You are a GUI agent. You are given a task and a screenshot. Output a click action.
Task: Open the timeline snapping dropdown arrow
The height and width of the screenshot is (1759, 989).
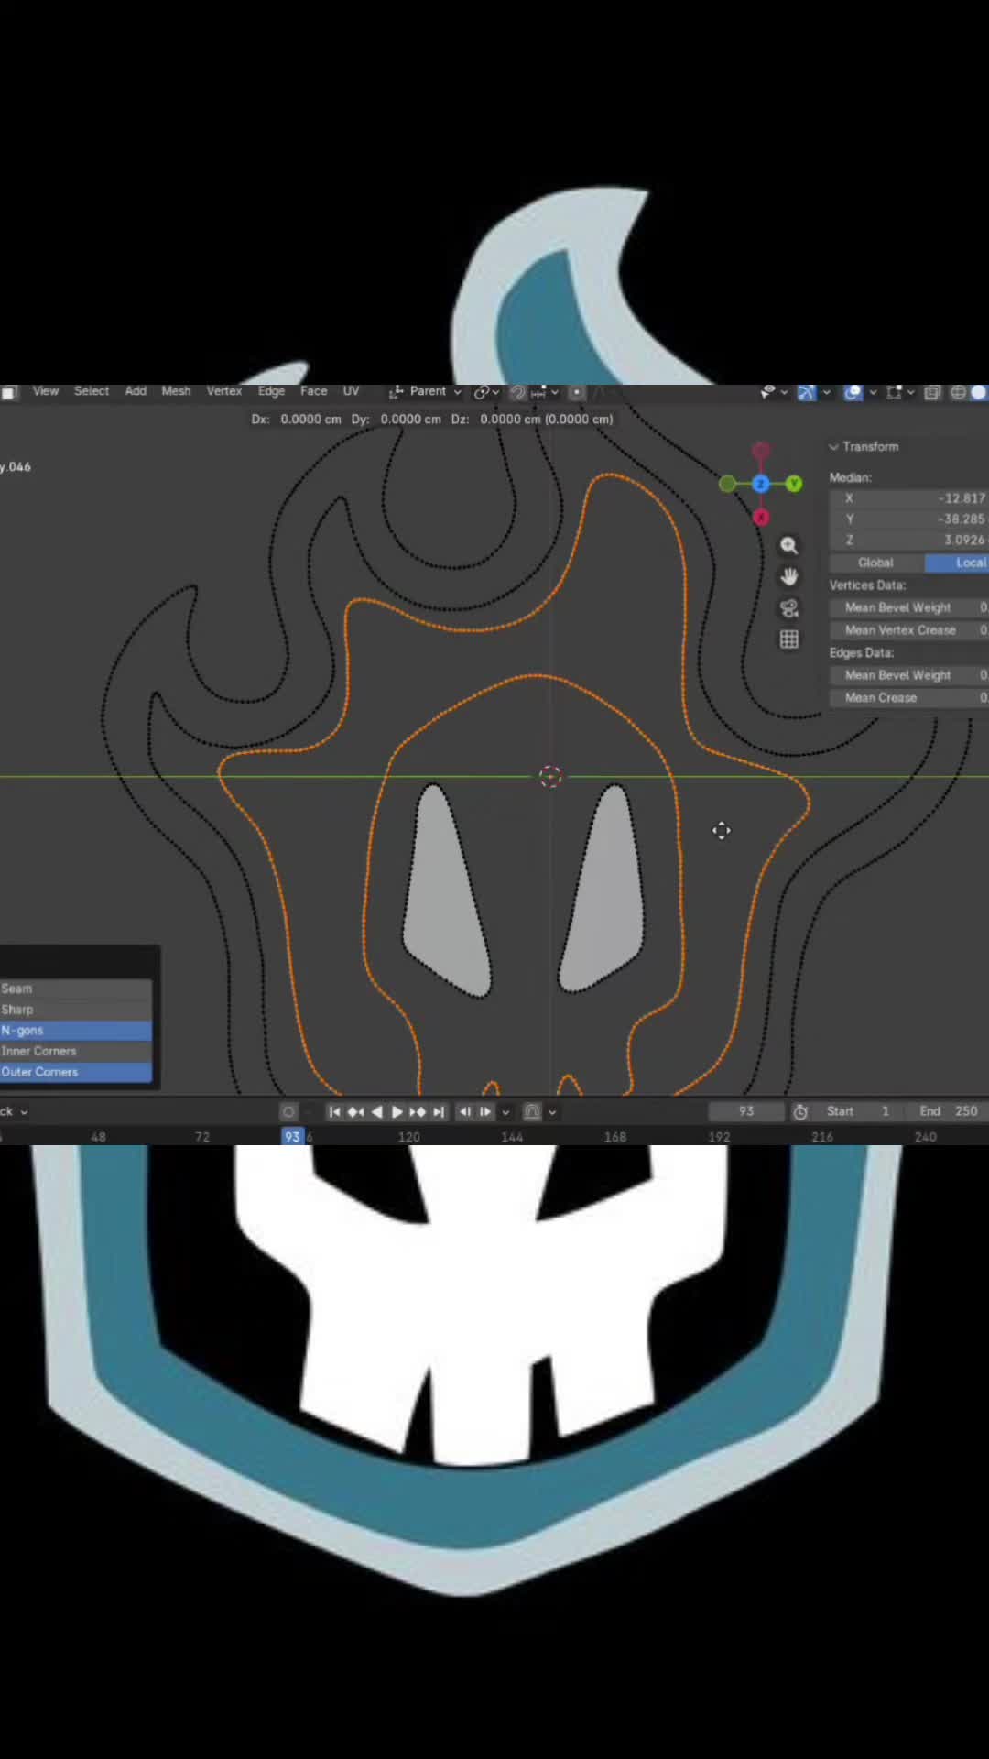tap(552, 1112)
